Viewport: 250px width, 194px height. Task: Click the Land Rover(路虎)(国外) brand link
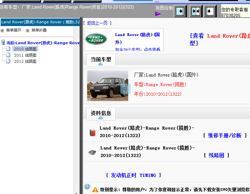coord(137,38)
